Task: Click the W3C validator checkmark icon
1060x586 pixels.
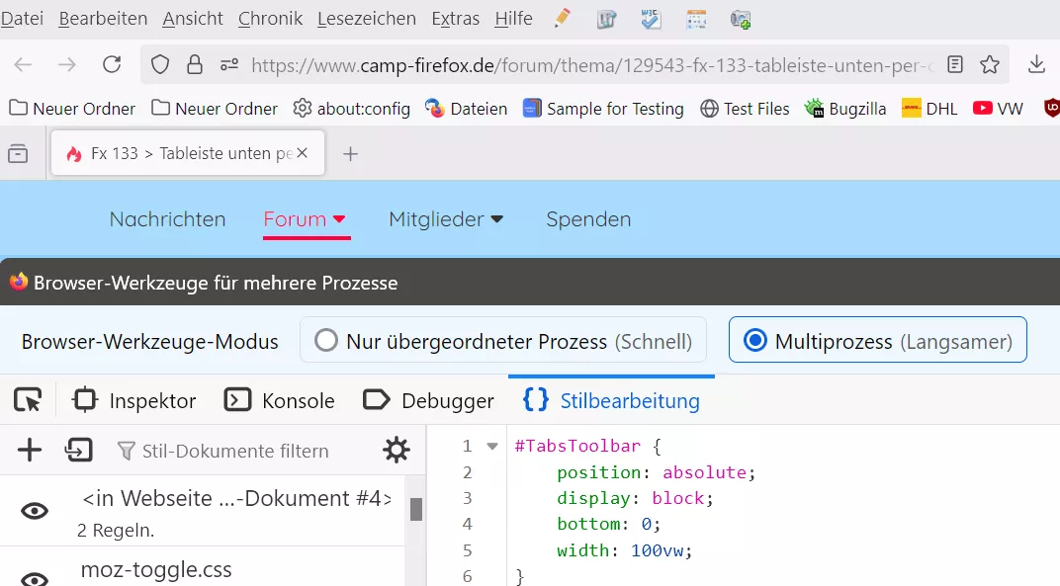Action: pyautogui.click(x=651, y=19)
